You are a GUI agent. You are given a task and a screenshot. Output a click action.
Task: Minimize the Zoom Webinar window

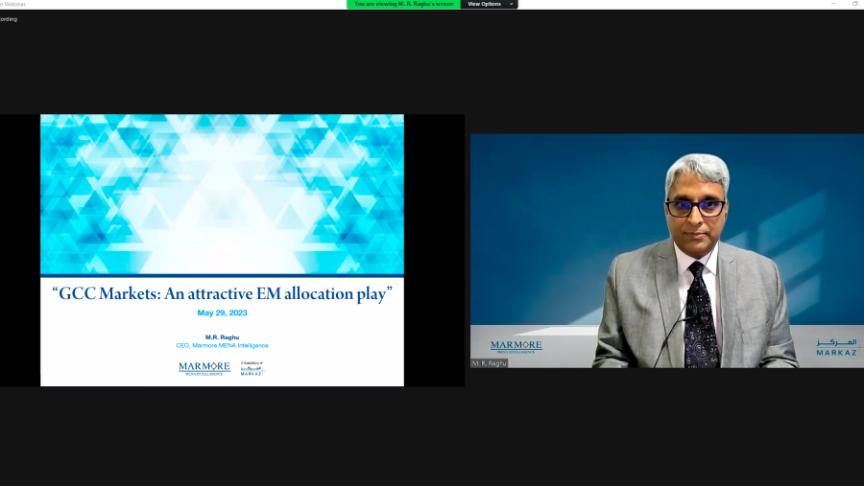tap(832, 4)
